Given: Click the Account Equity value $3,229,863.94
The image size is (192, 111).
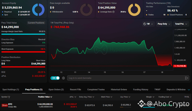Looking at the screenshot, I should coord(12,8).
